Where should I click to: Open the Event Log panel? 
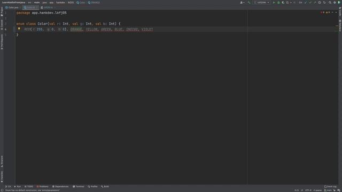click(330, 187)
